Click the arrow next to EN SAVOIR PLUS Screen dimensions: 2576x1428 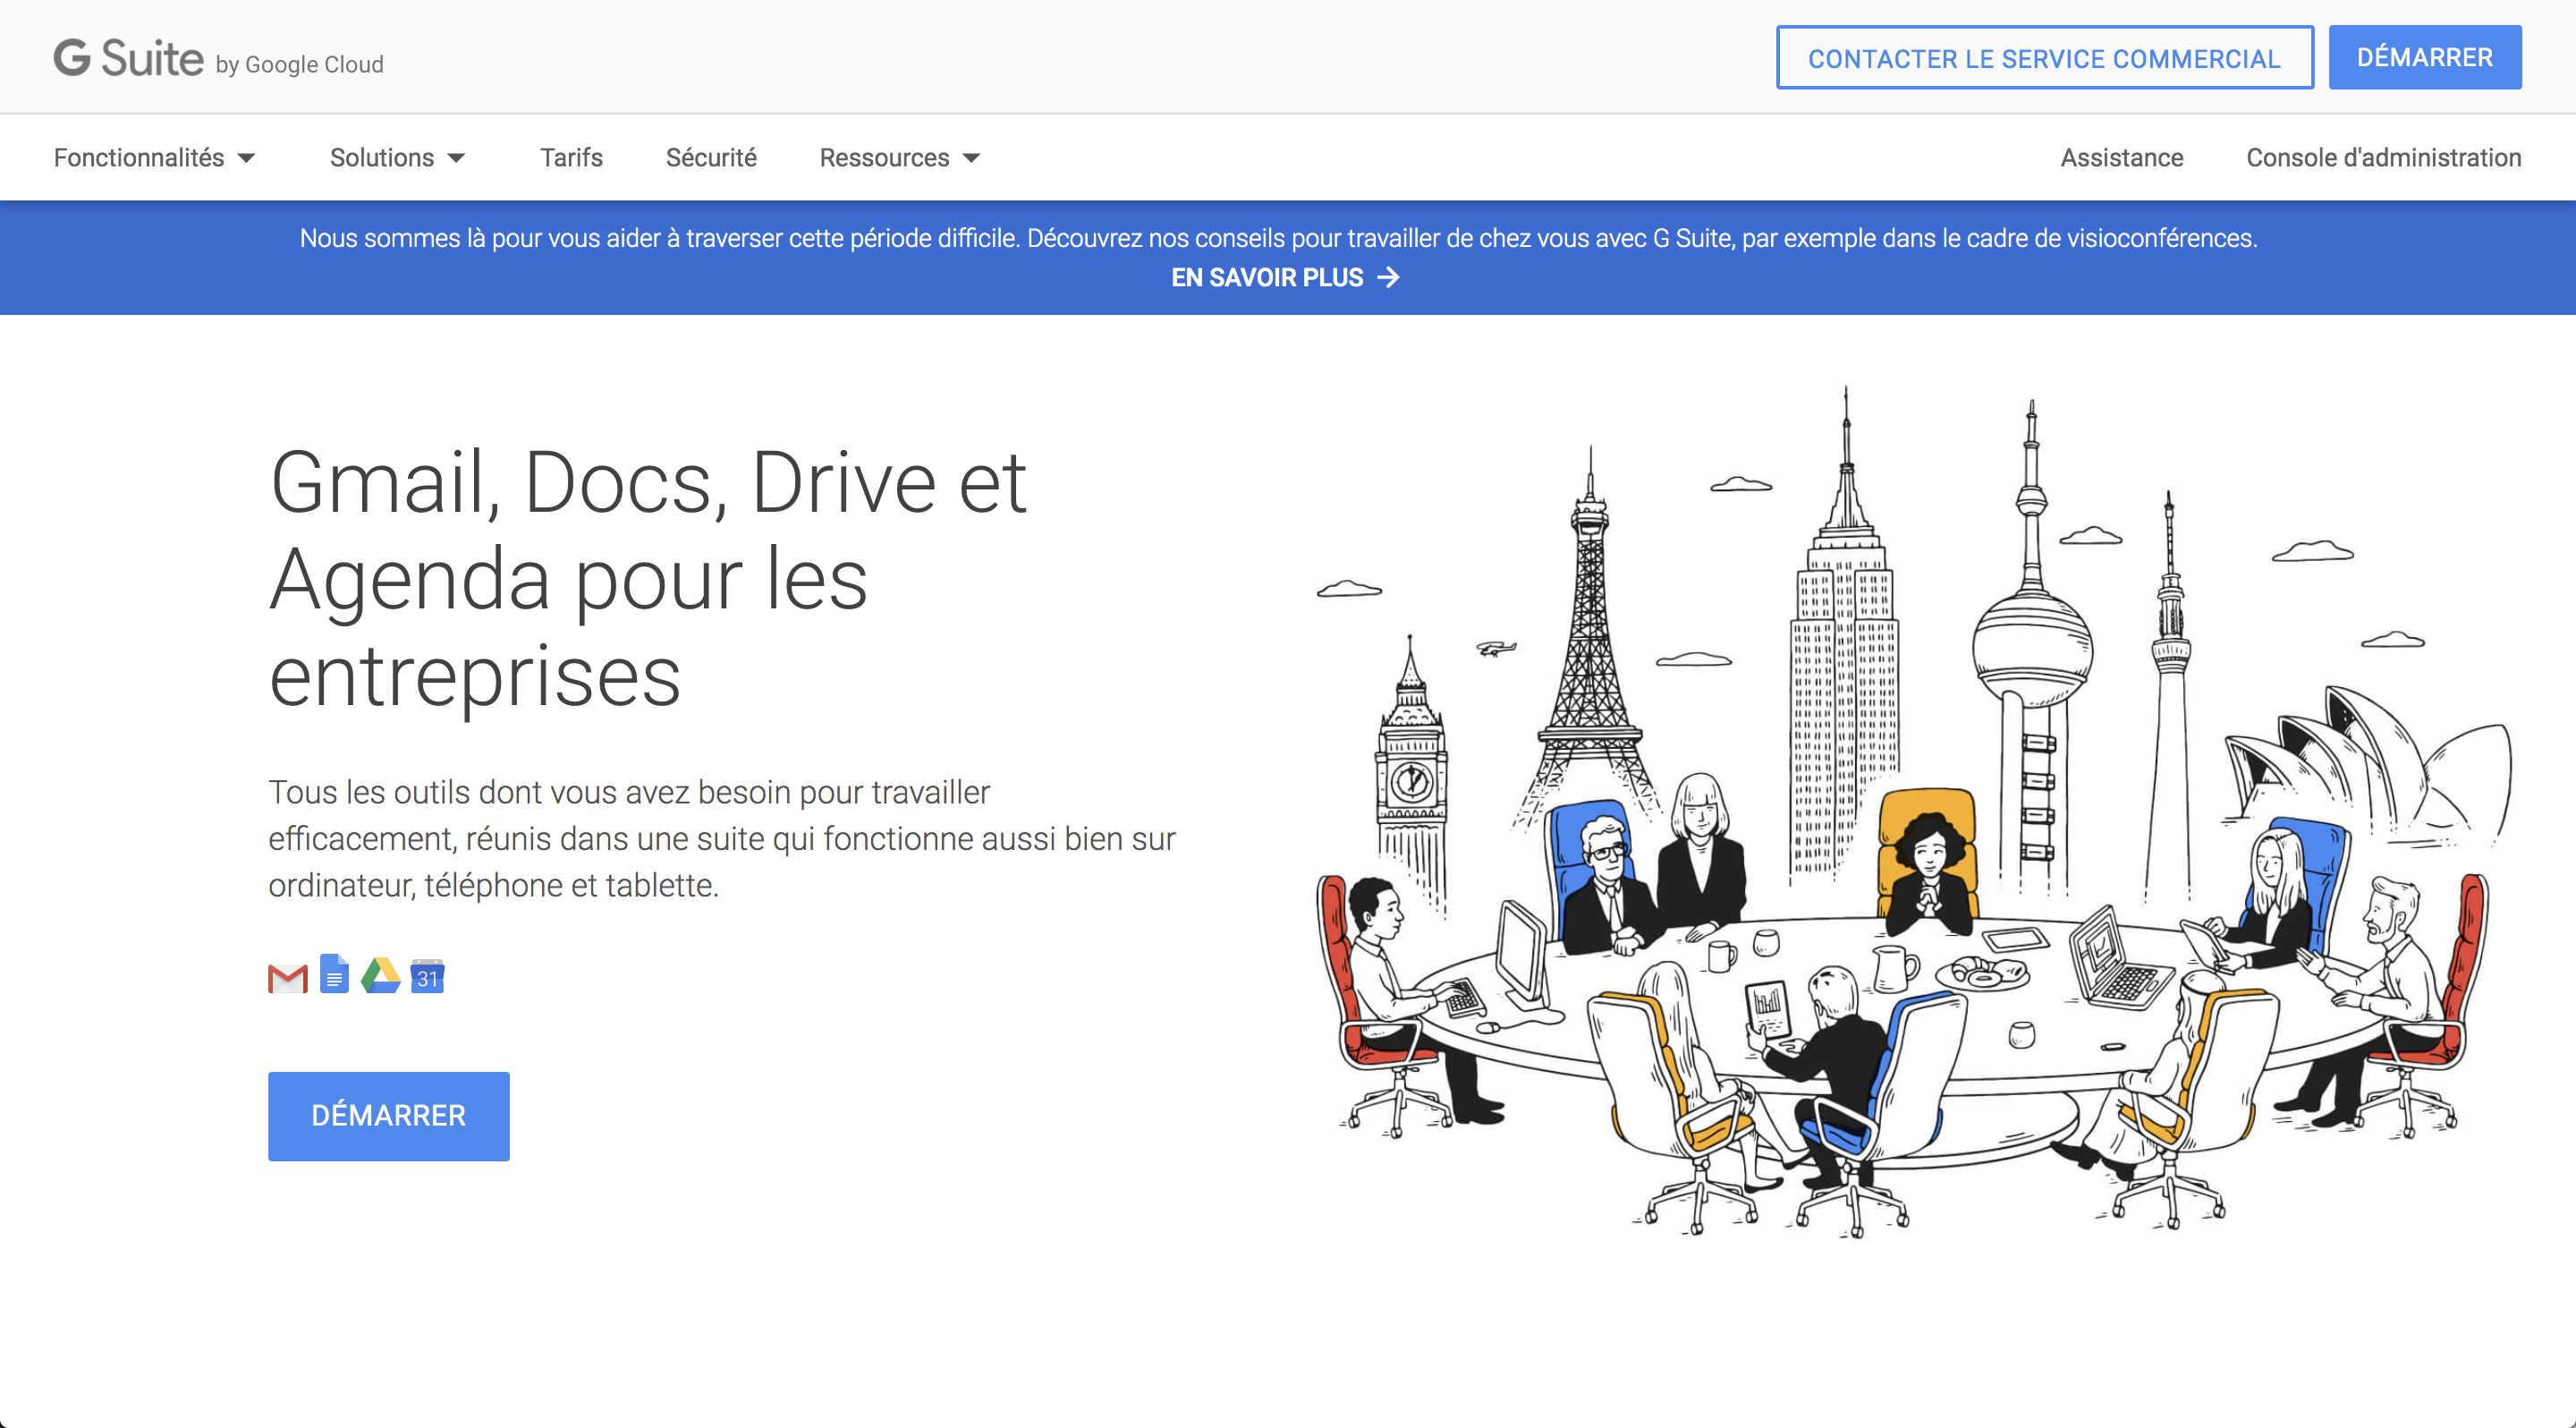click(1390, 277)
